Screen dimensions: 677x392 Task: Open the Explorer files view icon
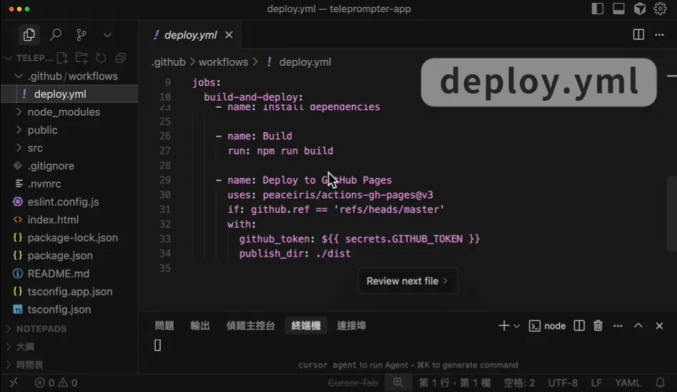tap(29, 34)
